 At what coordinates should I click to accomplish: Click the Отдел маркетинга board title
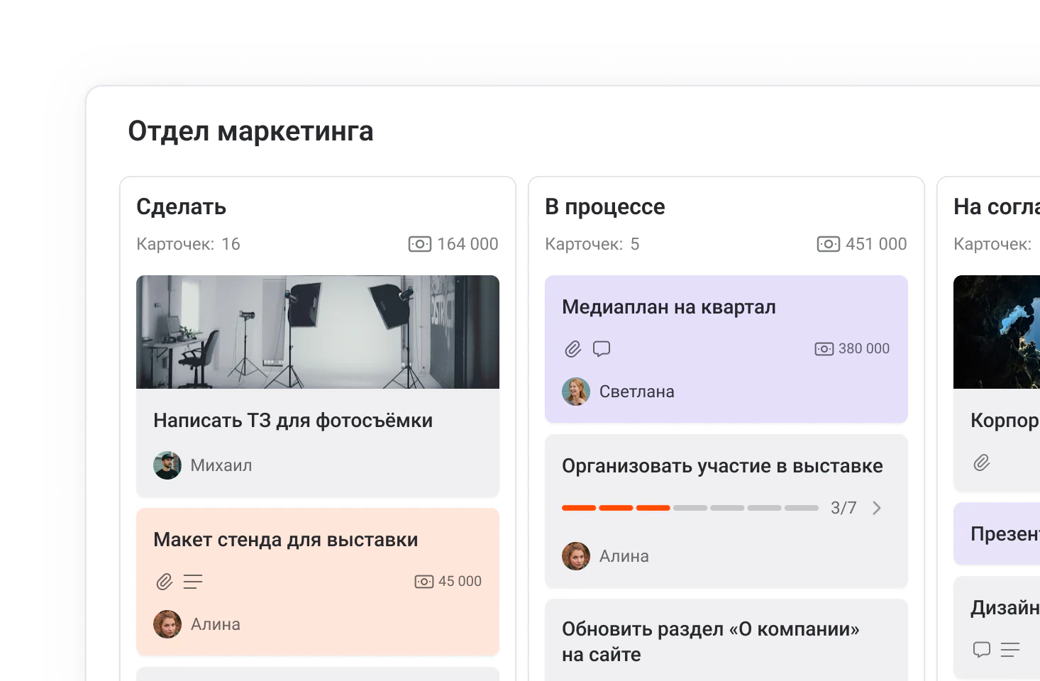(250, 131)
